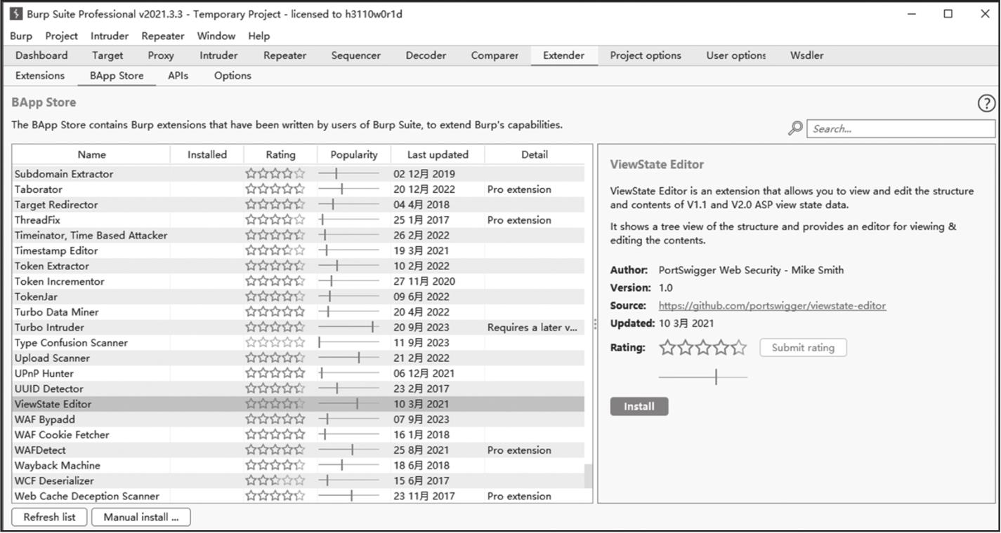This screenshot has width=1001, height=533.
Task: Sort list by Last updated column header
Action: [x=437, y=155]
